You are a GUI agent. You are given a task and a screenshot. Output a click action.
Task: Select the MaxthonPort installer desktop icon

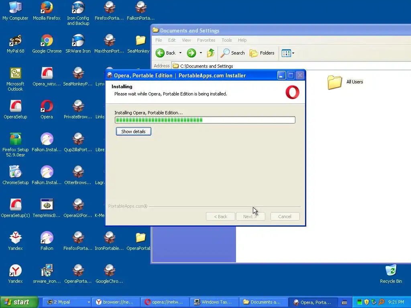click(x=109, y=44)
